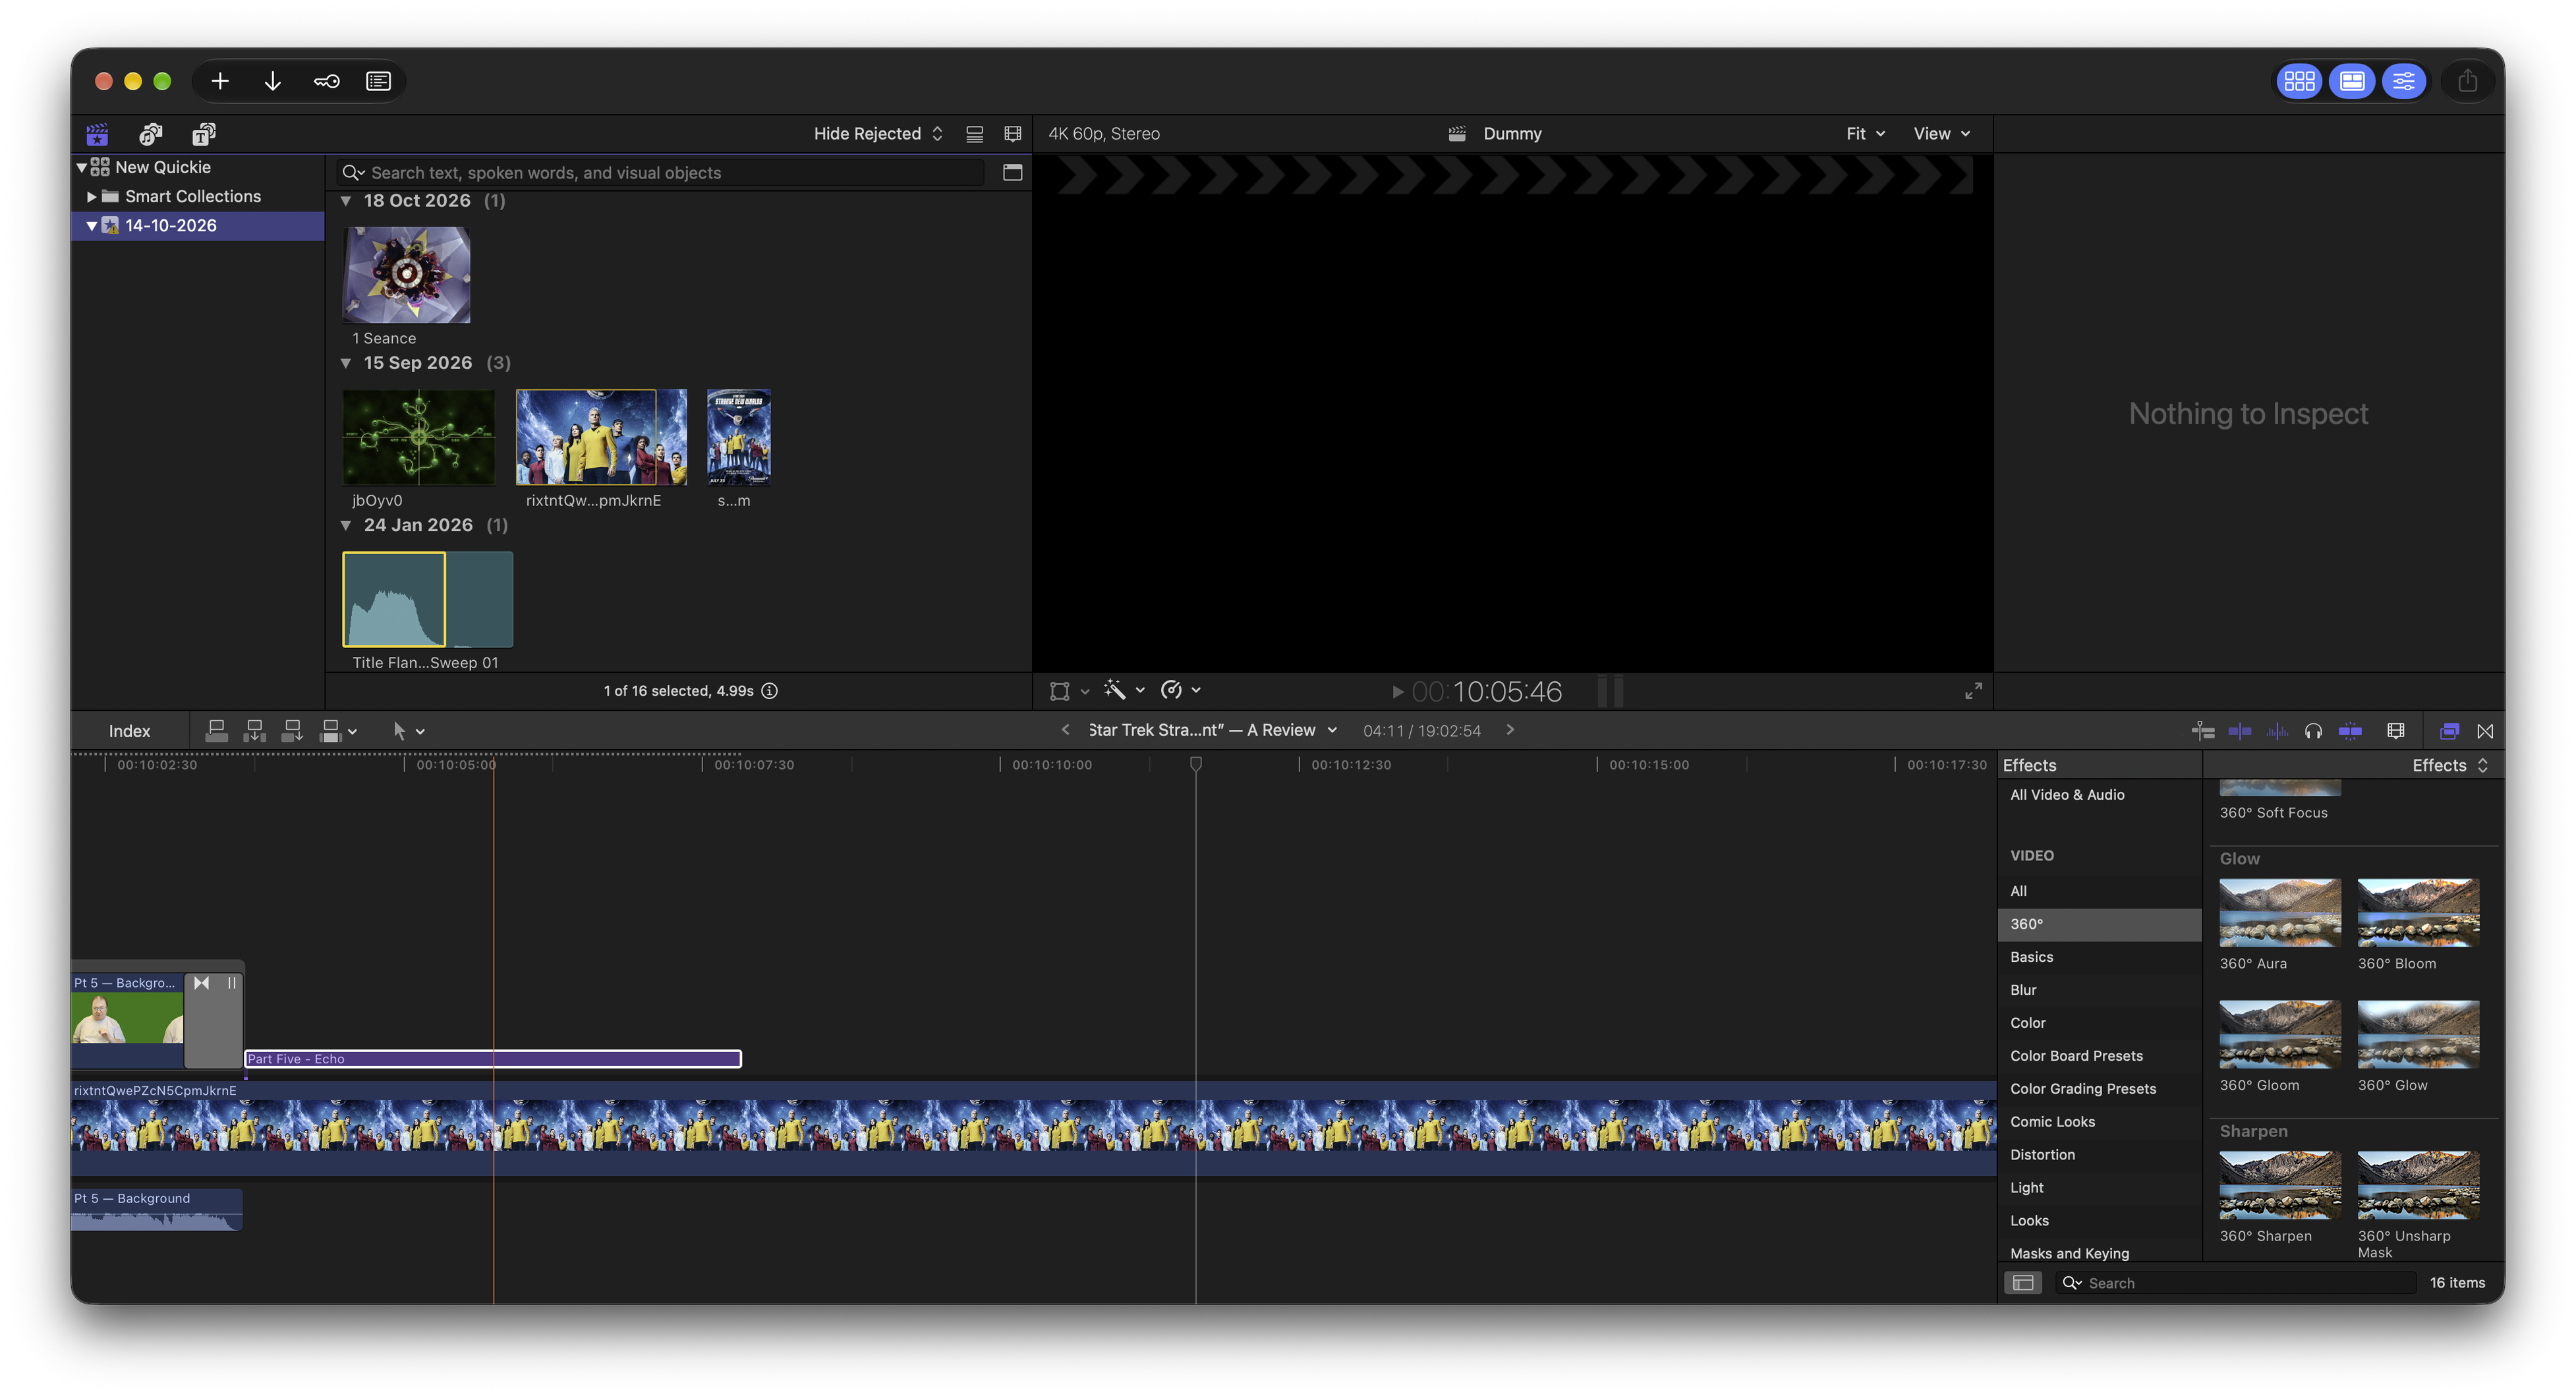The width and height of the screenshot is (2576, 1398).
Task: Click the New Project plus icon
Action: tap(220, 81)
